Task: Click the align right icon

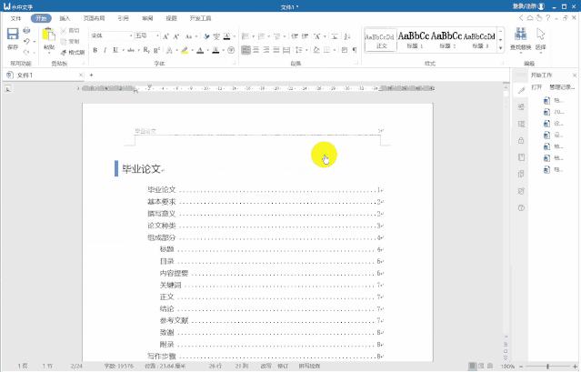Action: click(266, 50)
